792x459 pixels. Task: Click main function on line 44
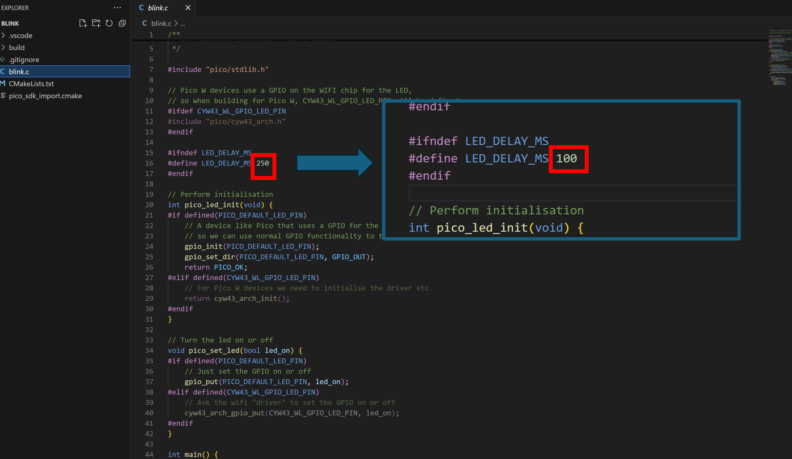[x=193, y=454]
